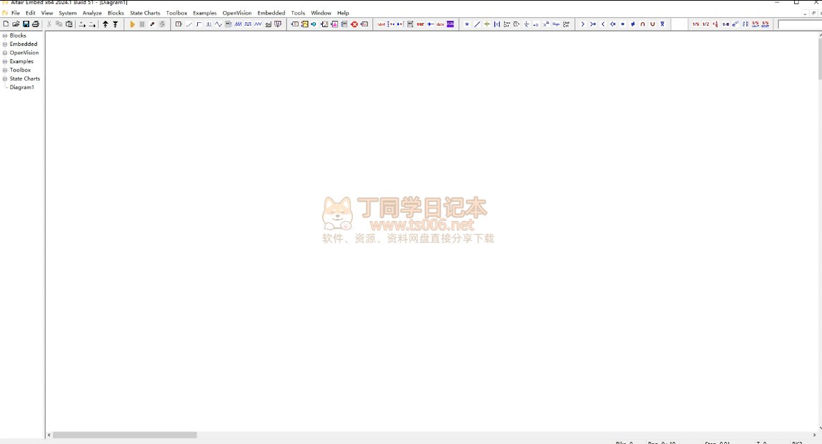Select the greater-than comparison block icon
This screenshot has height=444, width=822.
pos(582,24)
